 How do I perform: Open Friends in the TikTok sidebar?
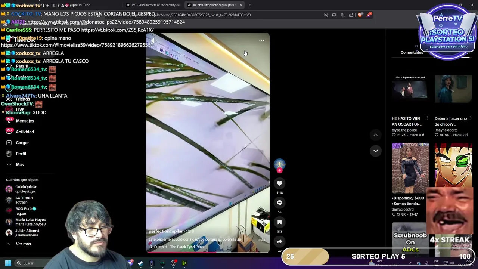(x=22, y=99)
